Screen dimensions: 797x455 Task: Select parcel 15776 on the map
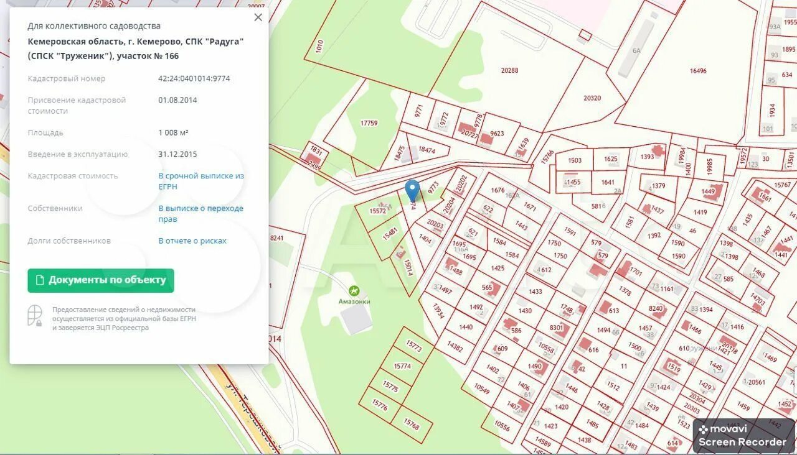380,405
